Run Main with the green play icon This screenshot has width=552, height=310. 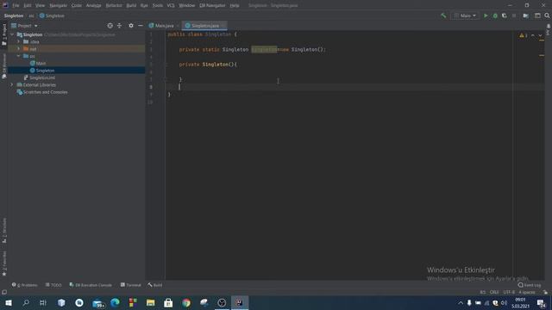[486, 15]
